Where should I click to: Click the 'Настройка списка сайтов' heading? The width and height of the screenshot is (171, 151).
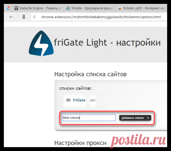[x=90, y=74]
